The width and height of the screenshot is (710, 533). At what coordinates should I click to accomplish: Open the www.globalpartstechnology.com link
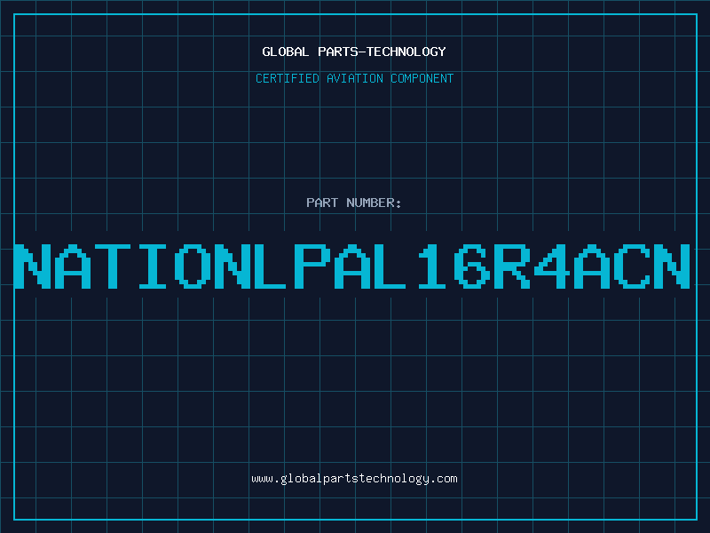[354, 479]
